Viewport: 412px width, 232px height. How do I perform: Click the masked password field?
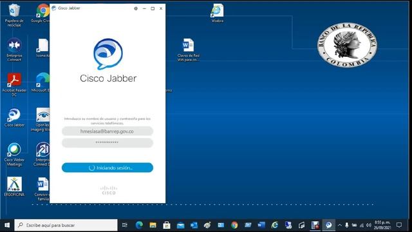click(x=108, y=142)
